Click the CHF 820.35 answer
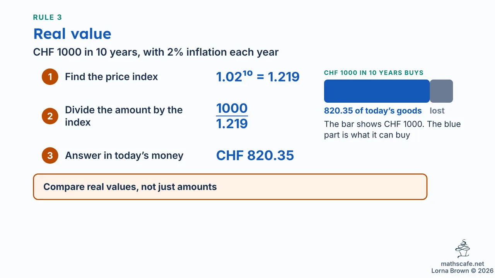 [255, 156]
